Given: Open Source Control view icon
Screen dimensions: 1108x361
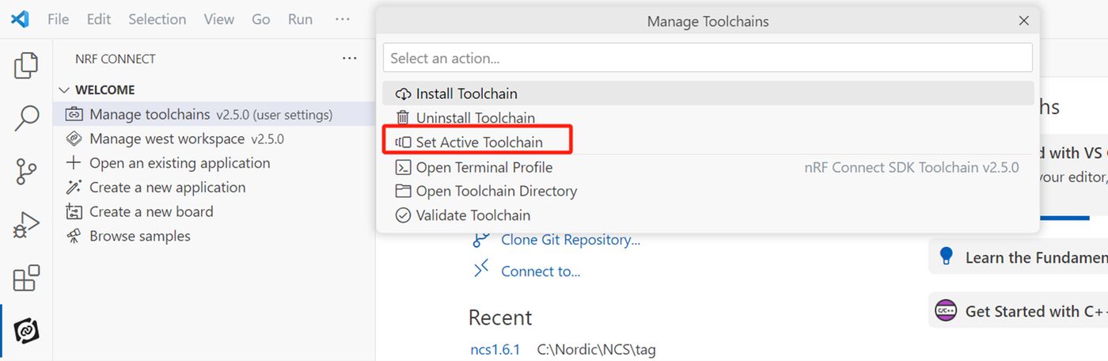Looking at the screenshot, I should (x=26, y=172).
